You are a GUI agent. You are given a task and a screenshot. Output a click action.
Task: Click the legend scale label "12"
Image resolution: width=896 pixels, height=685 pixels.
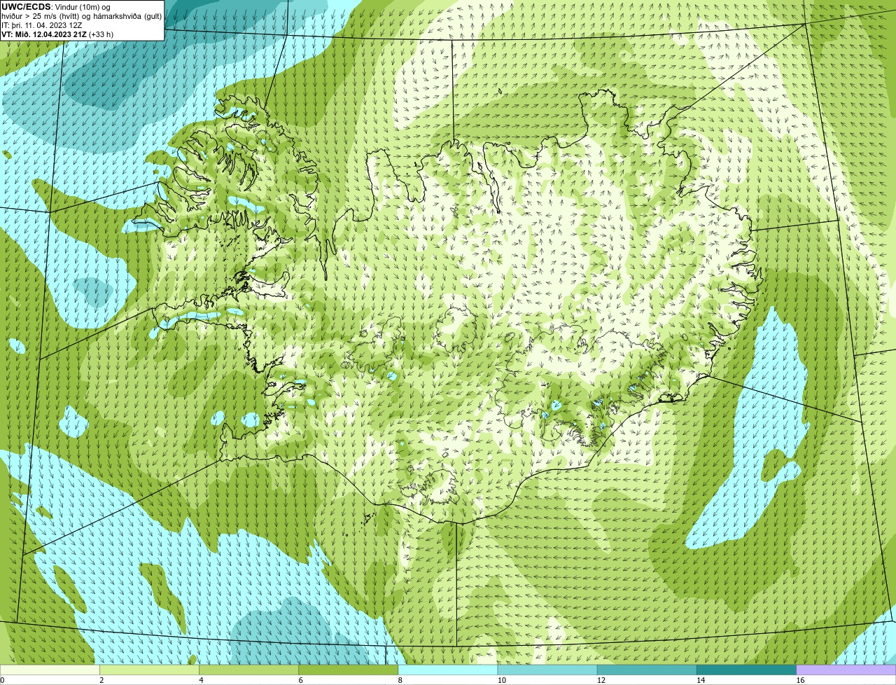tap(601, 680)
